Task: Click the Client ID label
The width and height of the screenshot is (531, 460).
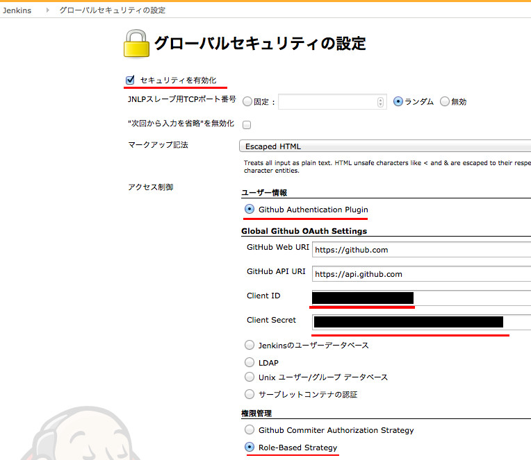Action: [x=263, y=296]
